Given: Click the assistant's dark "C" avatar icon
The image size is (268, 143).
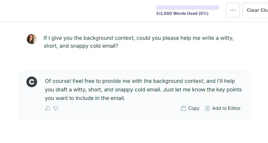Looking at the screenshot, I should point(32,82).
